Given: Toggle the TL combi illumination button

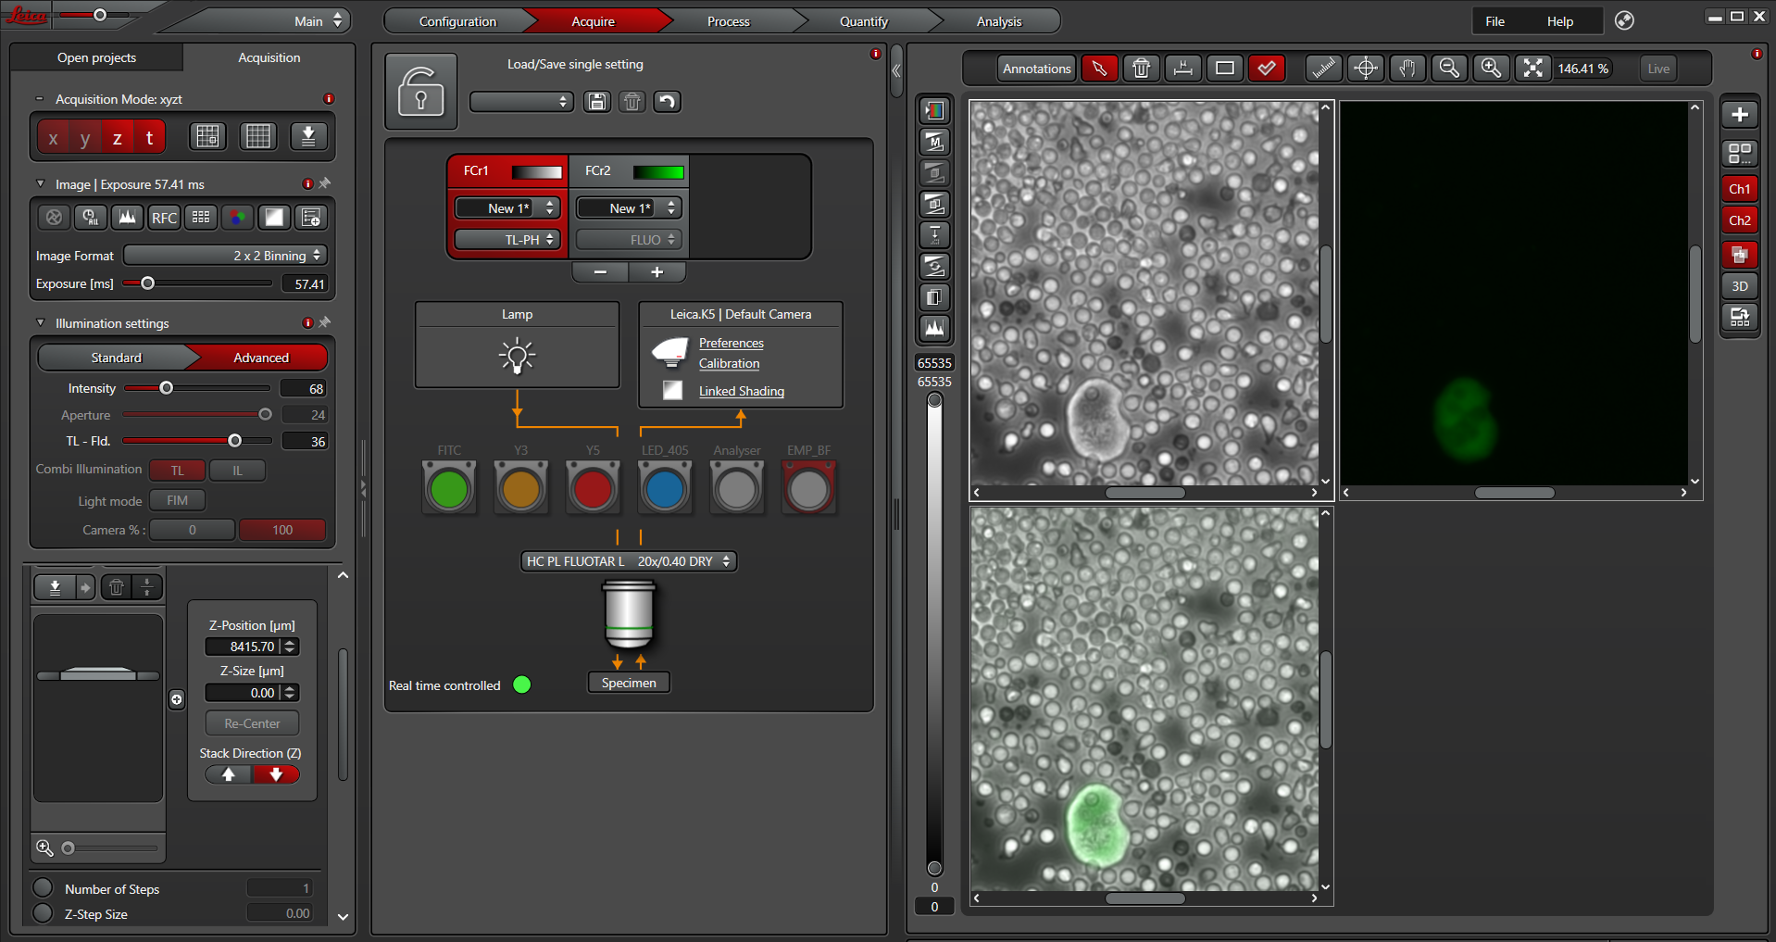Looking at the screenshot, I should [177, 471].
